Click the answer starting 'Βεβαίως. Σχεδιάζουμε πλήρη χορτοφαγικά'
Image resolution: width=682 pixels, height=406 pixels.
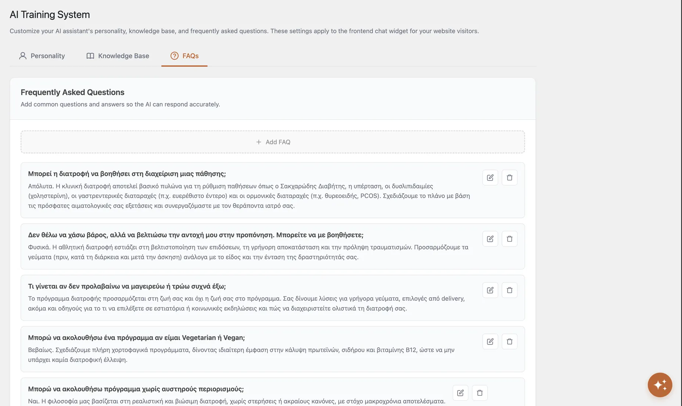tap(241, 355)
